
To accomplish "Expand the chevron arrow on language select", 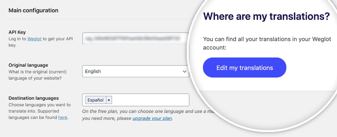I will coord(184,72).
